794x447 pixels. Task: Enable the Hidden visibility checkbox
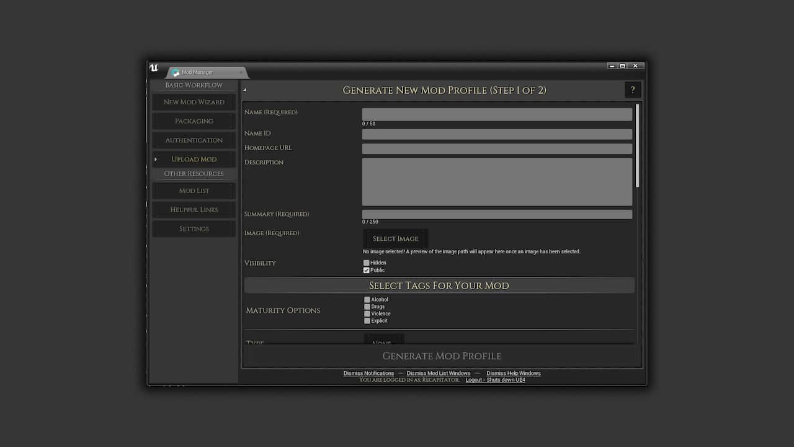tap(367, 263)
